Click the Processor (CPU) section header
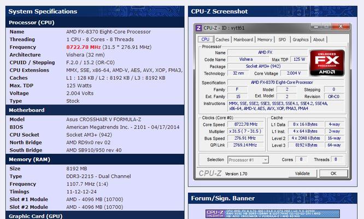Screen dimensions: 364x219 point(32,22)
